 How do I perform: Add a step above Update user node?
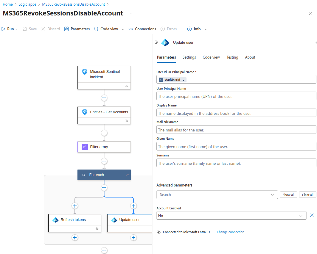(x=133, y=206)
